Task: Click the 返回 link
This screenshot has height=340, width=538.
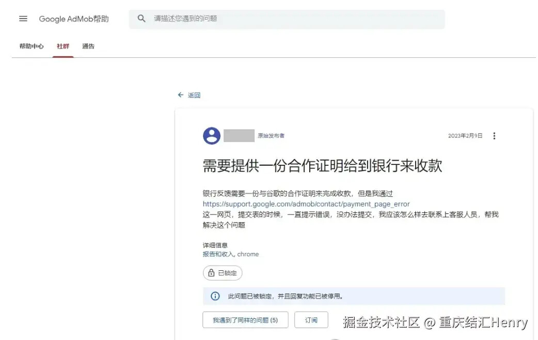Action: point(194,95)
